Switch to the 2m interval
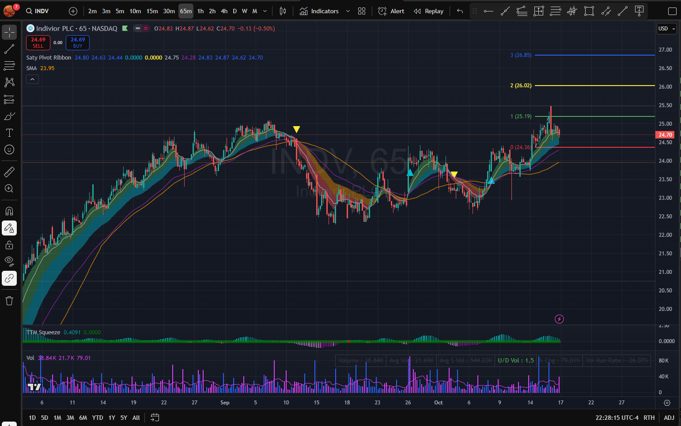Image resolution: width=681 pixels, height=426 pixels. 92,11
